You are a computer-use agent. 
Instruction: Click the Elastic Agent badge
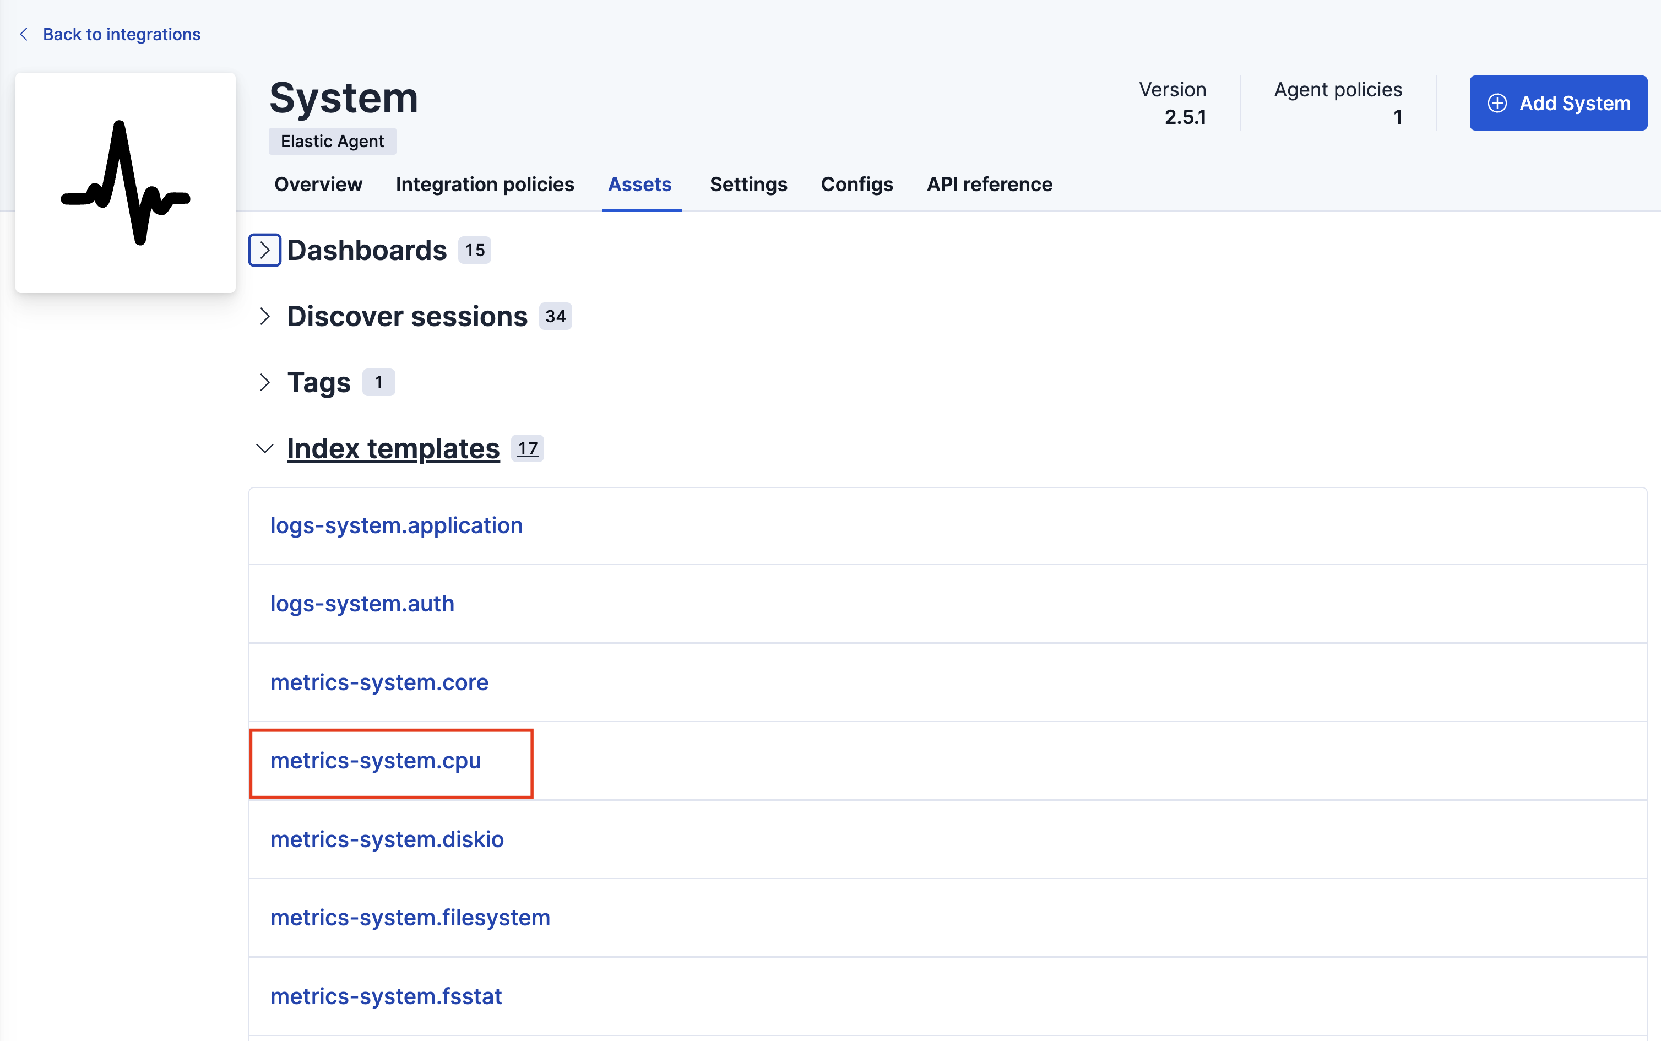click(331, 140)
